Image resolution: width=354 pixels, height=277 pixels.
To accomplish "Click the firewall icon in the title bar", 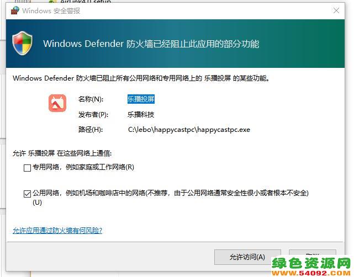I will point(15,10).
